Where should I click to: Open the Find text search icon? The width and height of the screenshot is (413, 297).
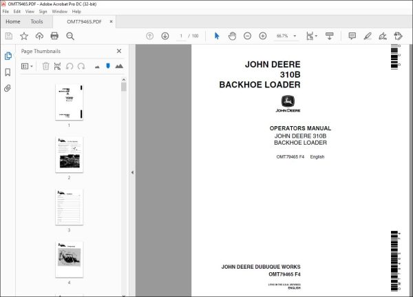(70, 36)
